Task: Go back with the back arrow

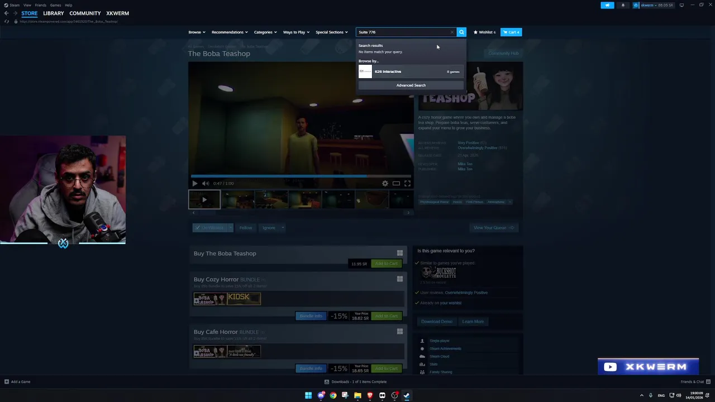Action: point(6,13)
